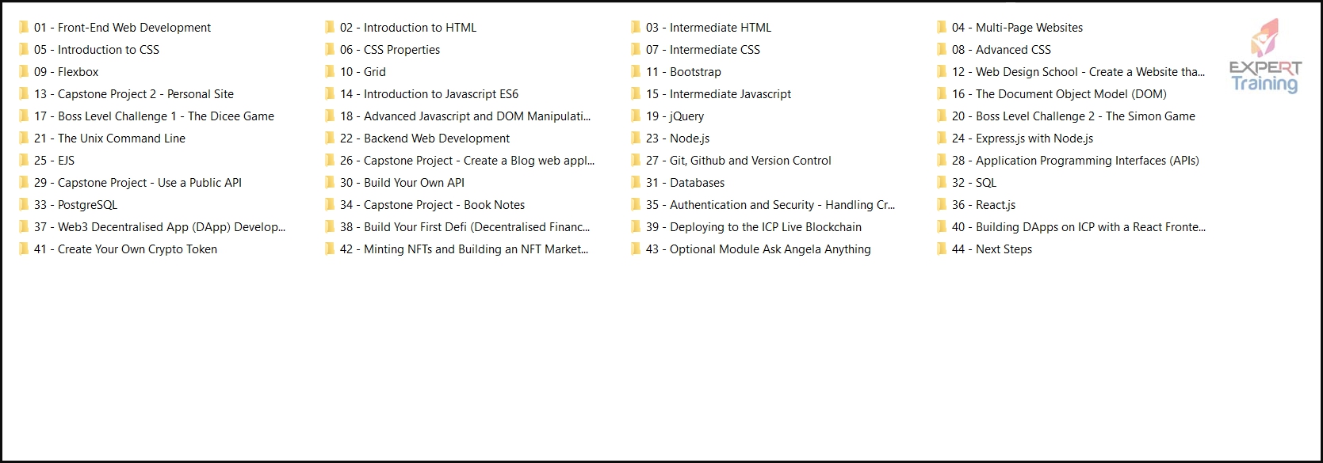Click the folder icon next to 10 - Grid
The image size is (1323, 463).
pos(330,72)
